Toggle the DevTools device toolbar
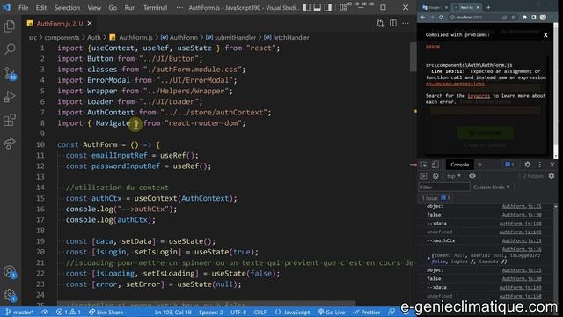 (435, 165)
